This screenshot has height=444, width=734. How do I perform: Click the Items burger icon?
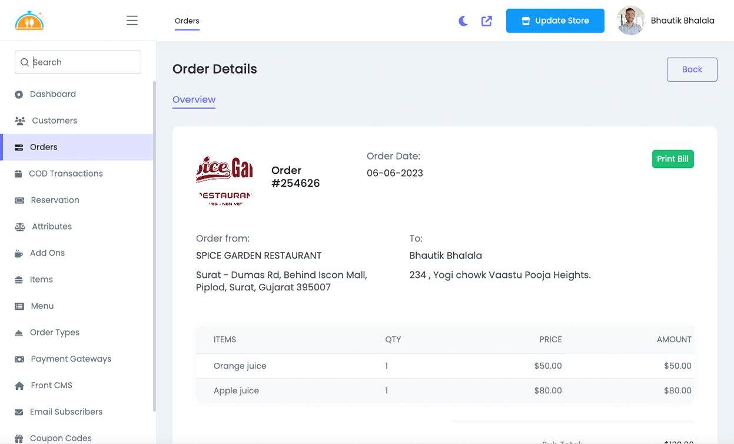(x=19, y=280)
